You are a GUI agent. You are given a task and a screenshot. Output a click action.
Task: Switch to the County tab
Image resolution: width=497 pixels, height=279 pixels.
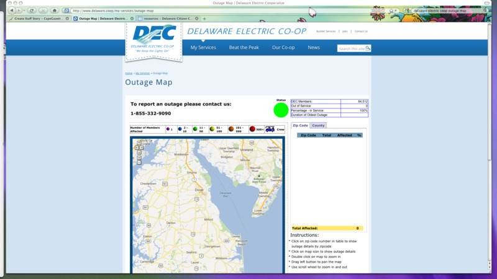click(x=318, y=125)
